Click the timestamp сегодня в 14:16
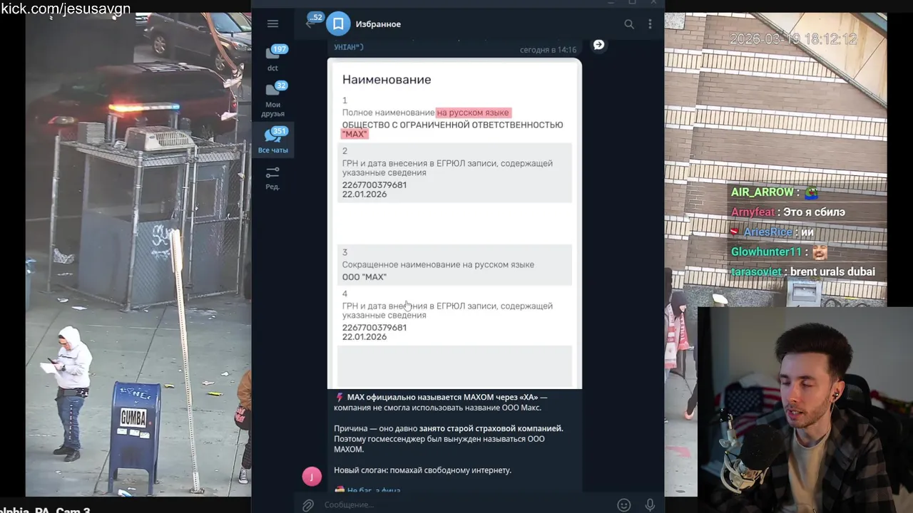This screenshot has width=913, height=513. [x=548, y=50]
